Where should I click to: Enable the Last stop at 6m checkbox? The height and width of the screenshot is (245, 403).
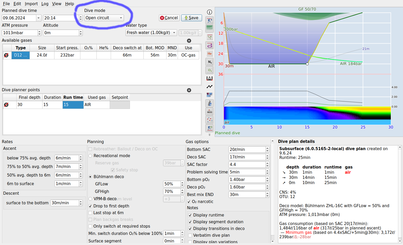[90, 213]
